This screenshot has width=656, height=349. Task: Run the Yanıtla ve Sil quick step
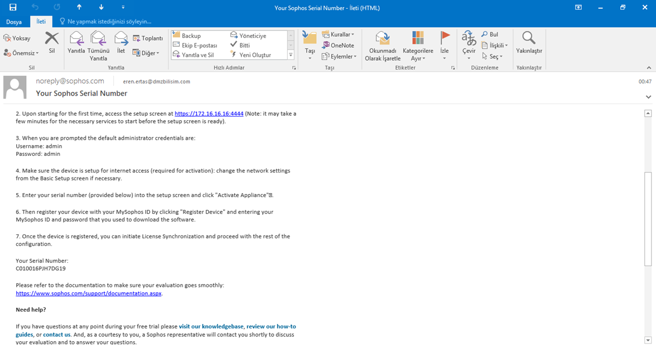pos(193,55)
